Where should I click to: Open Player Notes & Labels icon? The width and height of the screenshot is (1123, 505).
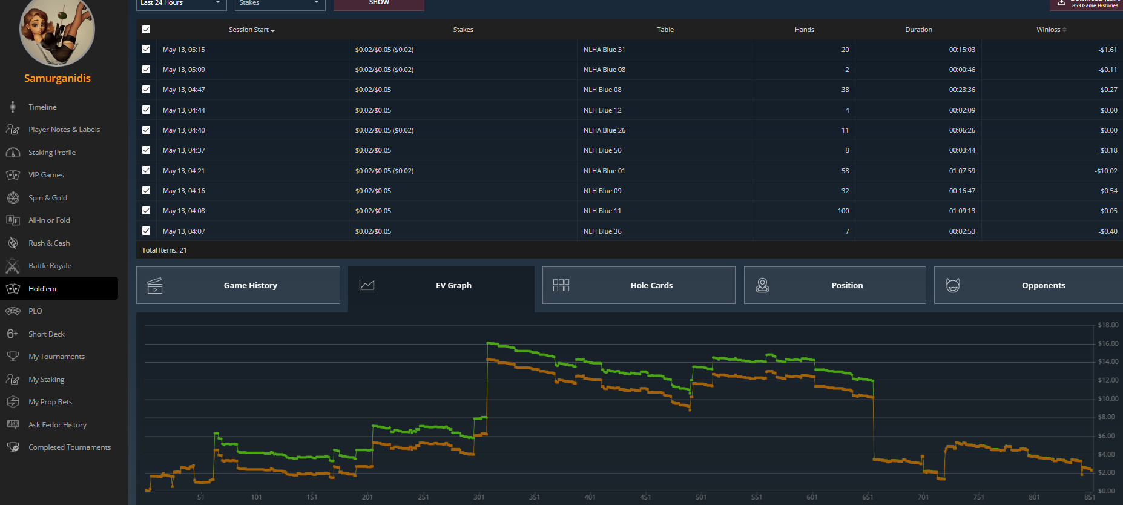pyautogui.click(x=13, y=130)
